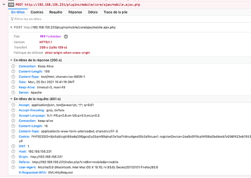
Task: Click help icon next to Cookie header
Action: click(13, 137)
